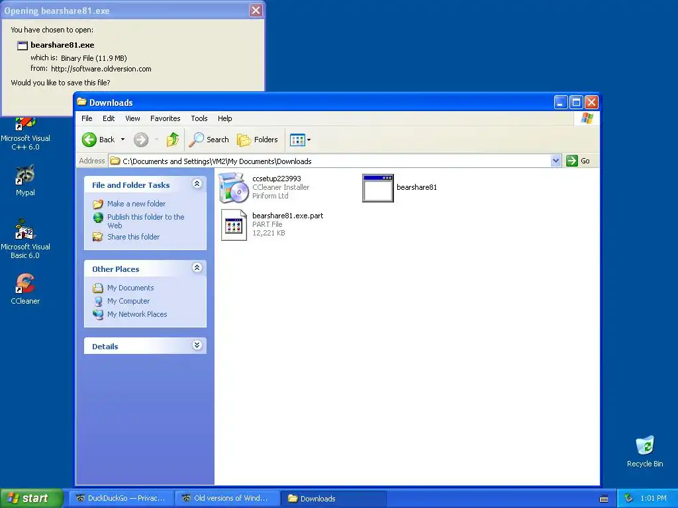Click the ccsetup223993 file name
This screenshot has width=678, height=508.
click(276, 179)
